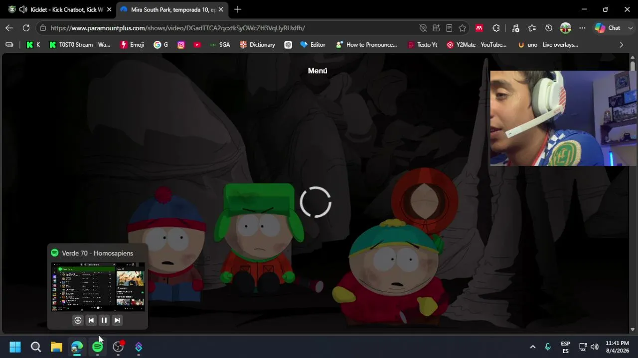638x358 pixels.
Task: Open browser settings and more menu
Action: pos(582,28)
